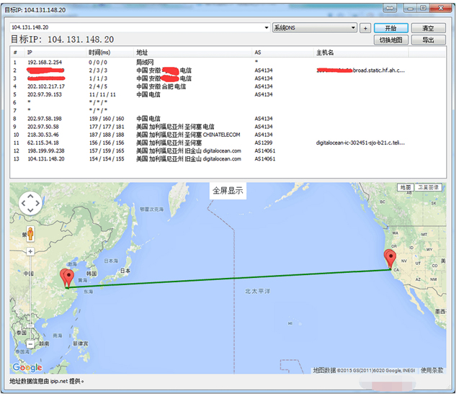Zoom out the map with minus button
This screenshot has width=459, height=396.
tap(30, 344)
